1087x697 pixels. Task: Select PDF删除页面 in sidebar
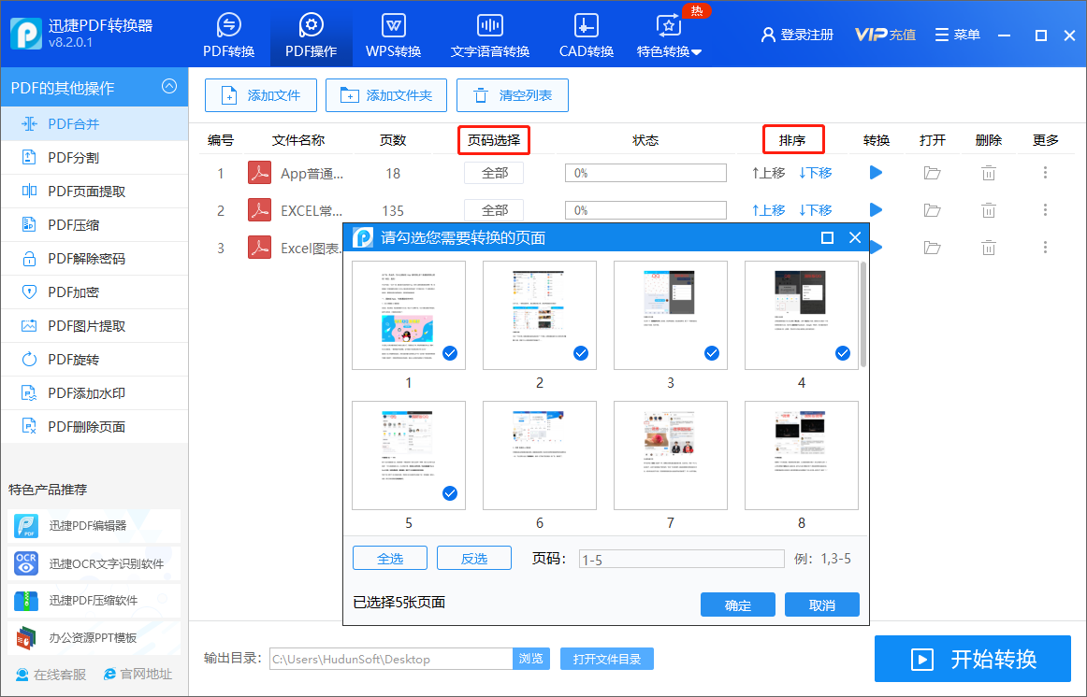click(x=94, y=427)
